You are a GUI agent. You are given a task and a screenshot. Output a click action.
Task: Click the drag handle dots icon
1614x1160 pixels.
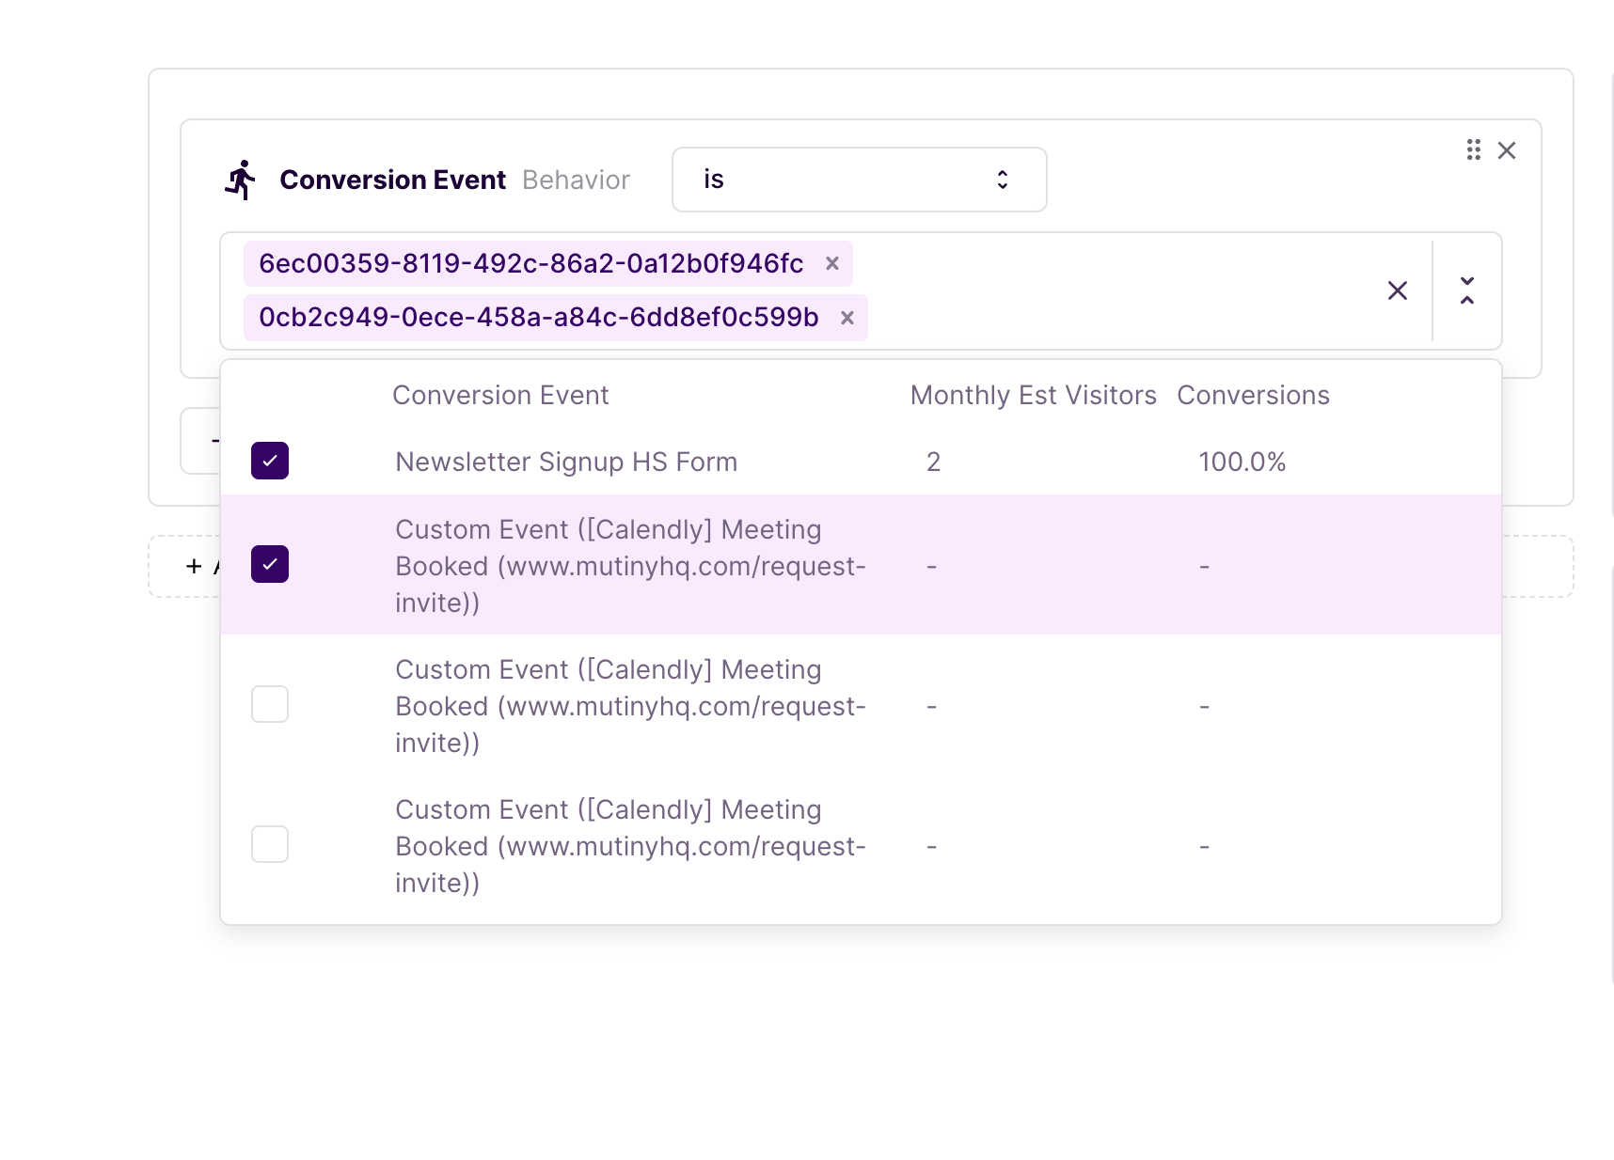point(1474,150)
